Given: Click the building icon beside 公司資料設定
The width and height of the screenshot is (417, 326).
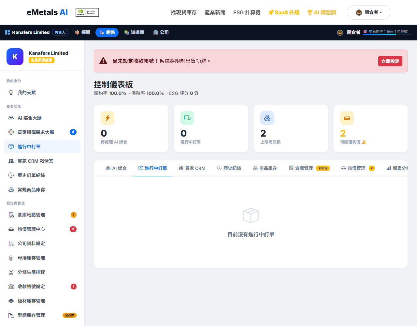Looking at the screenshot, I should coord(11,244).
